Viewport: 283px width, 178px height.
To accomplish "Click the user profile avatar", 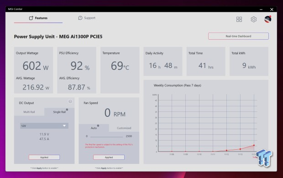I will coord(267,19).
